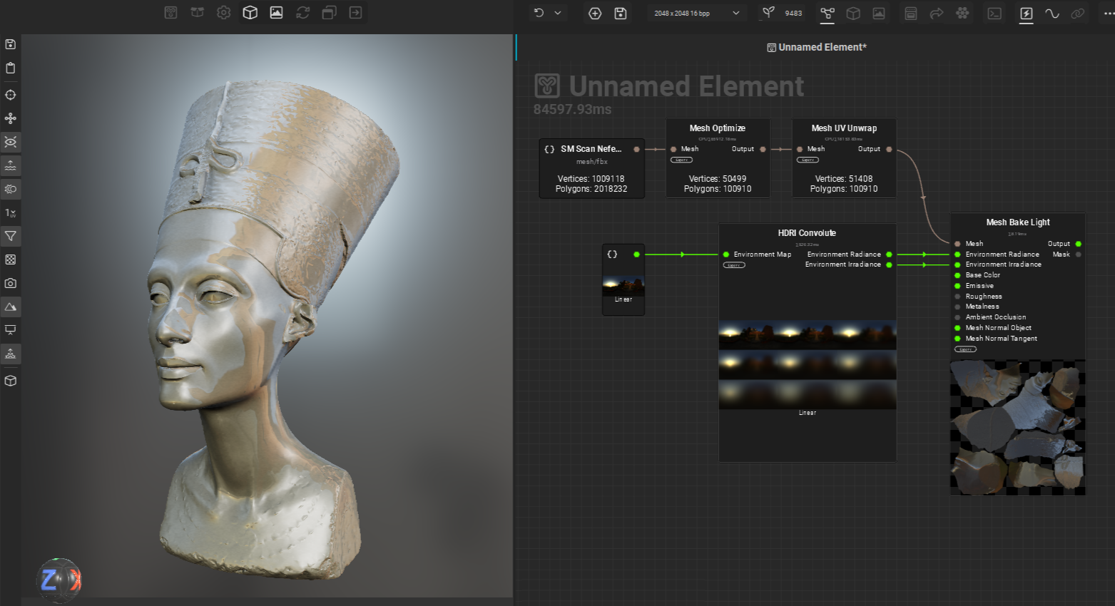1115x606 pixels.
Task: Click the HDRI environment image node thumbnail
Action: point(623,284)
